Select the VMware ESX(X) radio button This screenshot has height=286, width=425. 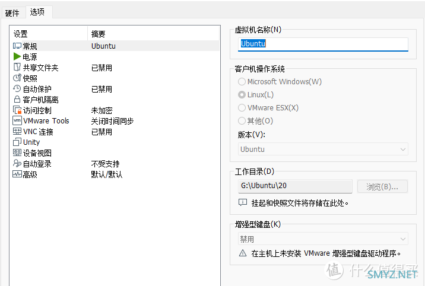(x=242, y=107)
